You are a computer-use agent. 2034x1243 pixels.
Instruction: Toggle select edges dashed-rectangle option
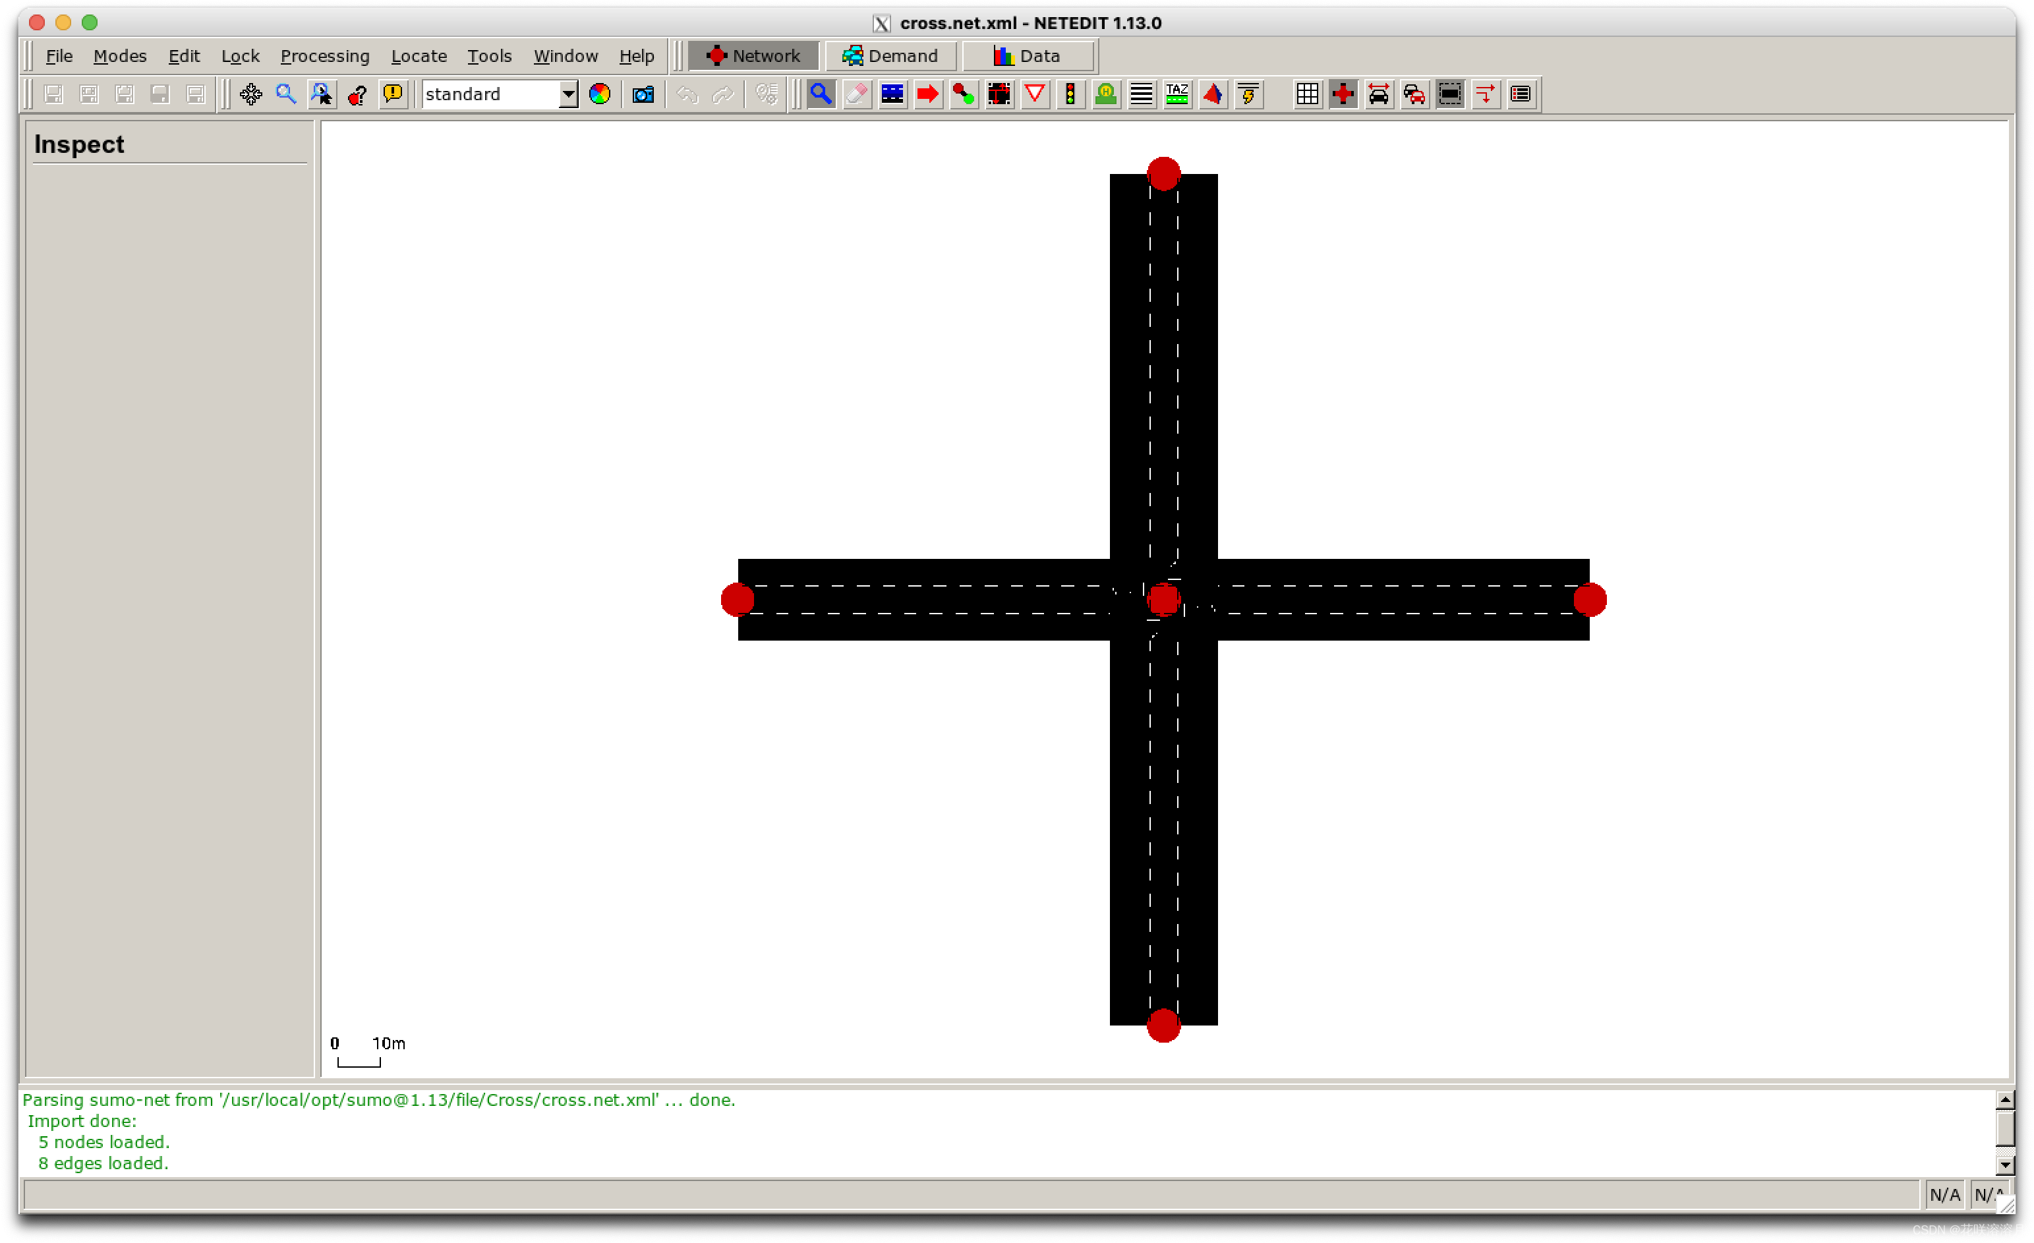tap(1449, 94)
